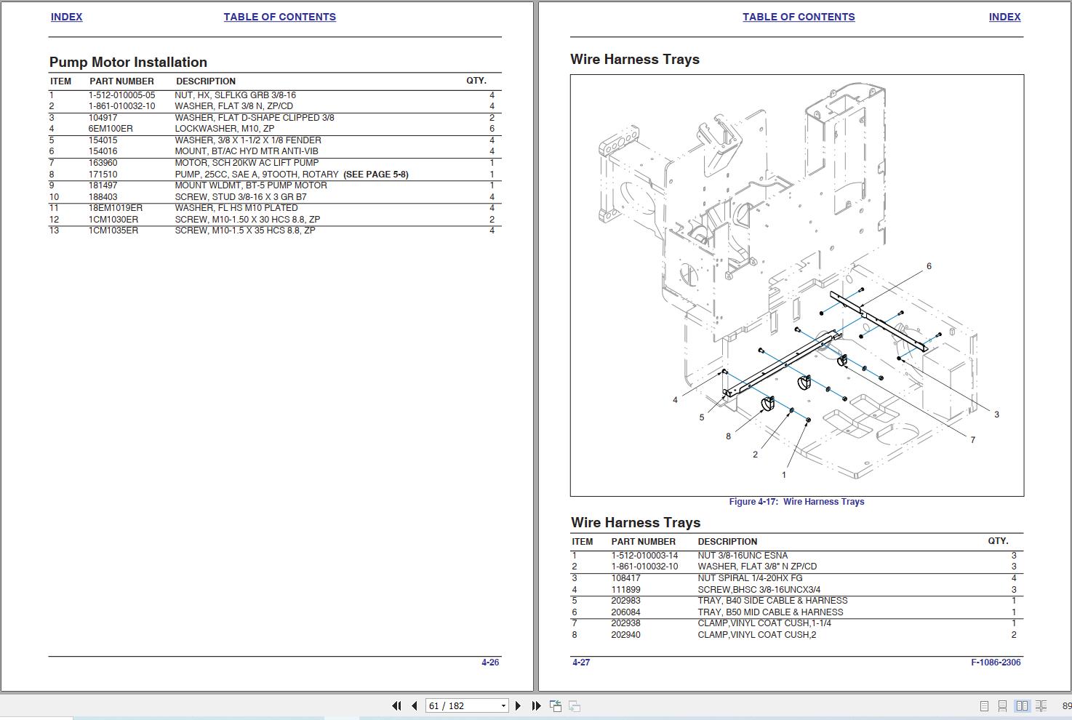Go to the first page button
Image resolution: width=1072 pixels, height=720 pixels.
click(x=396, y=705)
